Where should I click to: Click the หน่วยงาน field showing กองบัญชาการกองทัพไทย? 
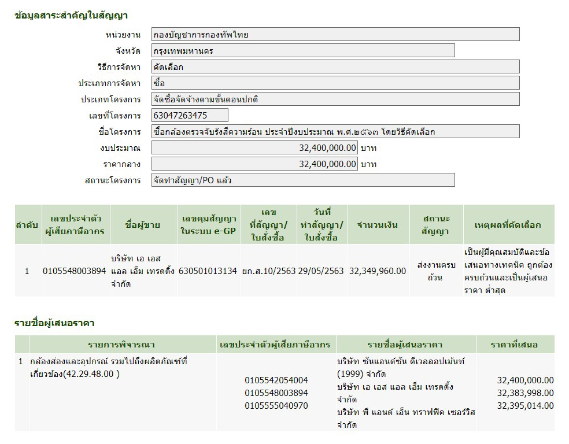[335, 35]
